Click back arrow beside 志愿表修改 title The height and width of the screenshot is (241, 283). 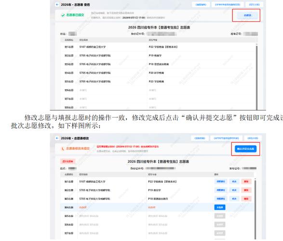(57, 138)
